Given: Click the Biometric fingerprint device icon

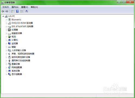Looking at the screenshot, I should coord(9,20).
